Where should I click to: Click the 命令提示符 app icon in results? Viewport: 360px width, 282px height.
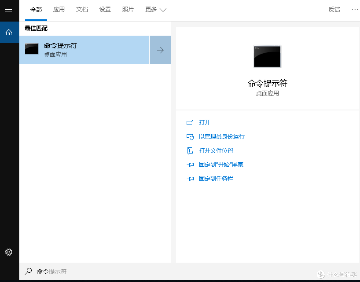[31, 49]
